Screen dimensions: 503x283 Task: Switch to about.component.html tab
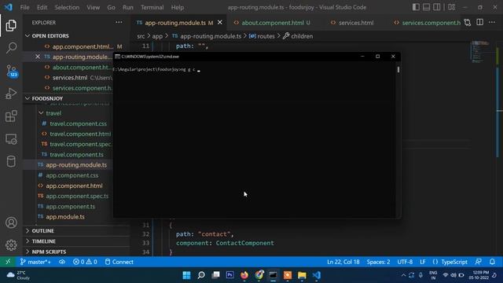tap(272, 23)
